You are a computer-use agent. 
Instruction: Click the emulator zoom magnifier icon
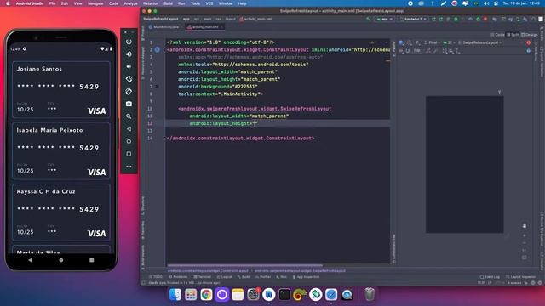point(129,116)
